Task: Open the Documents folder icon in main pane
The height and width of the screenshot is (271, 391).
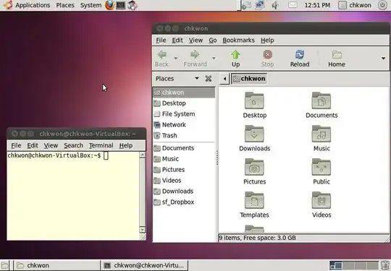Action: coord(321,100)
